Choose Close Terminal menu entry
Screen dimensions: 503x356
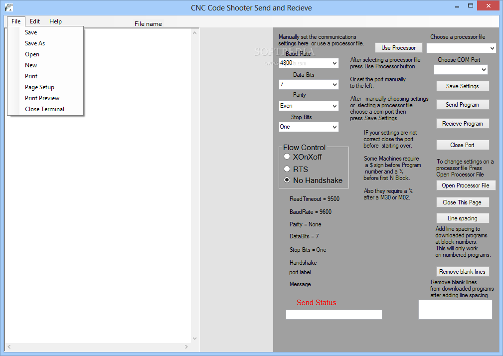coord(45,109)
